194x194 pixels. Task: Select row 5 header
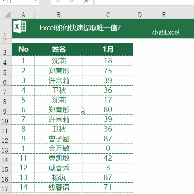tap(6, 71)
